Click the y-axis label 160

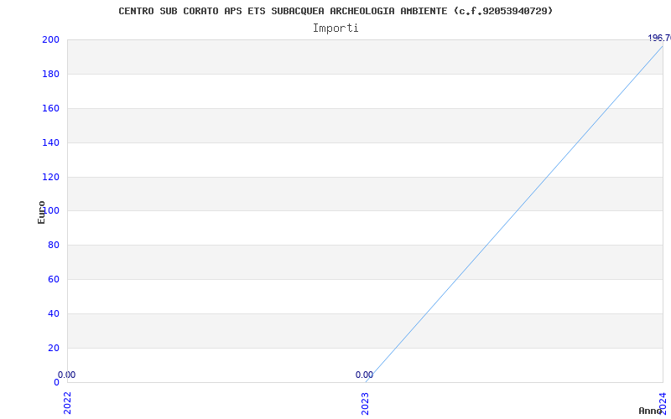(x=50, y=108)
